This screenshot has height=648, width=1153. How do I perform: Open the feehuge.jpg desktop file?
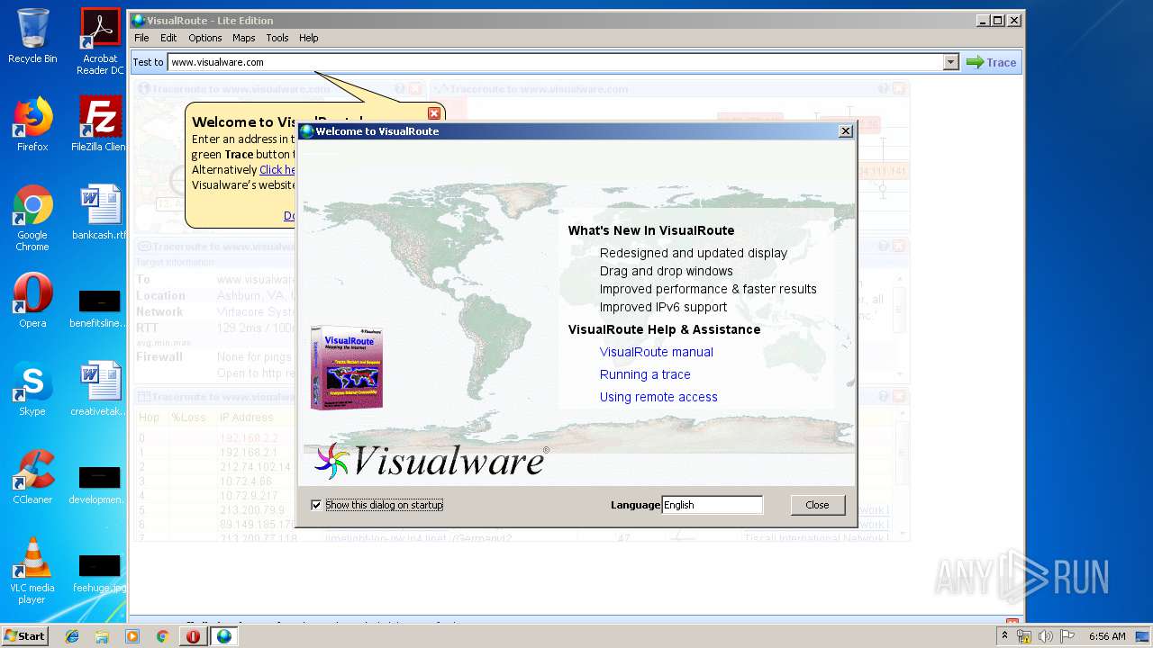click(x=99, y=571)
